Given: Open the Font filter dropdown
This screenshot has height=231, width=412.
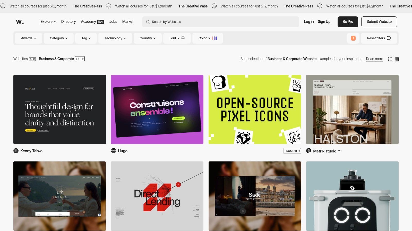Looking at the screenshot, I should pos(177,38).
